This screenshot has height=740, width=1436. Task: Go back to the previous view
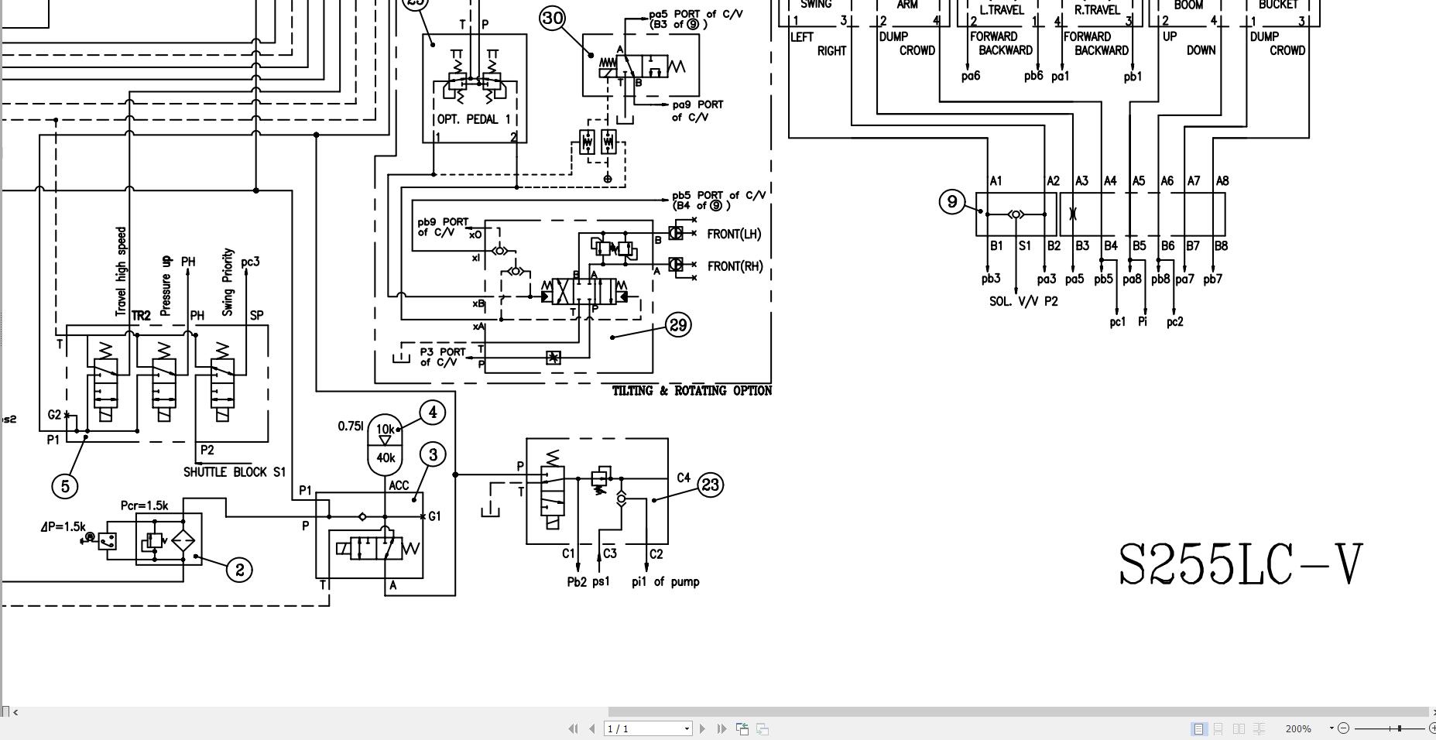point(743,728)
